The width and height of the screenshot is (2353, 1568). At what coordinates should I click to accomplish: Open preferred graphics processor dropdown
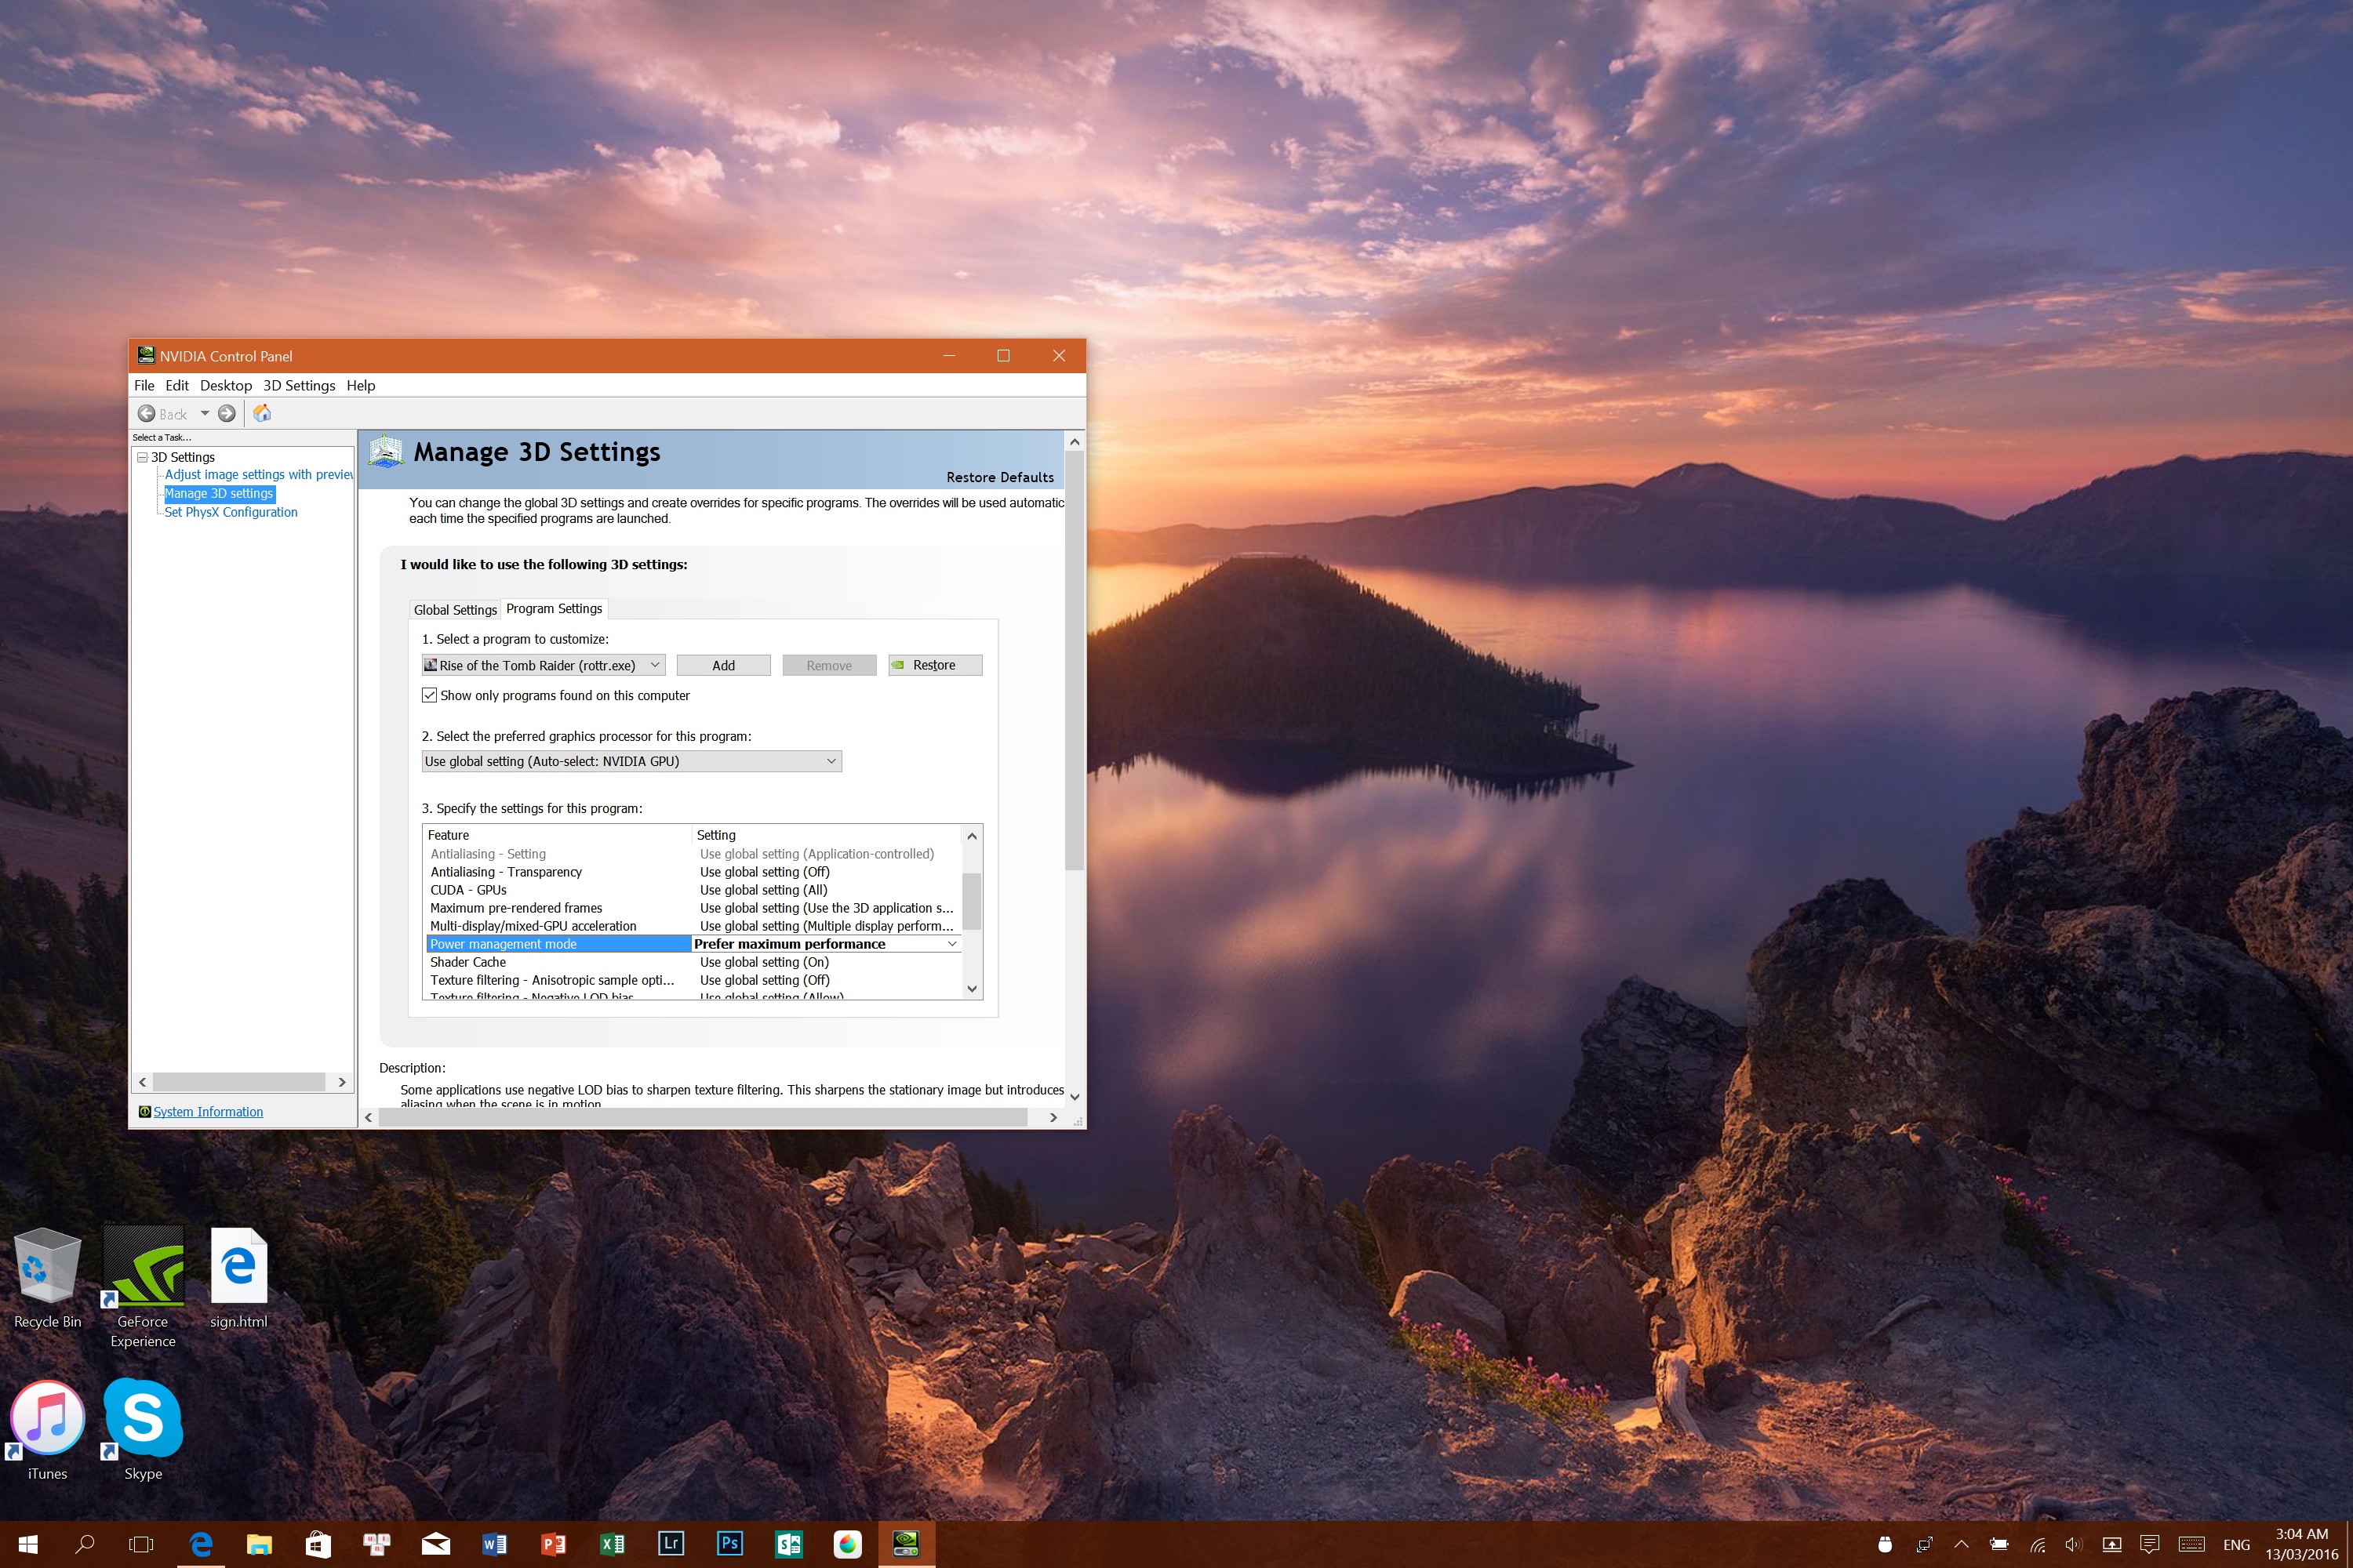tap(631, 761)
